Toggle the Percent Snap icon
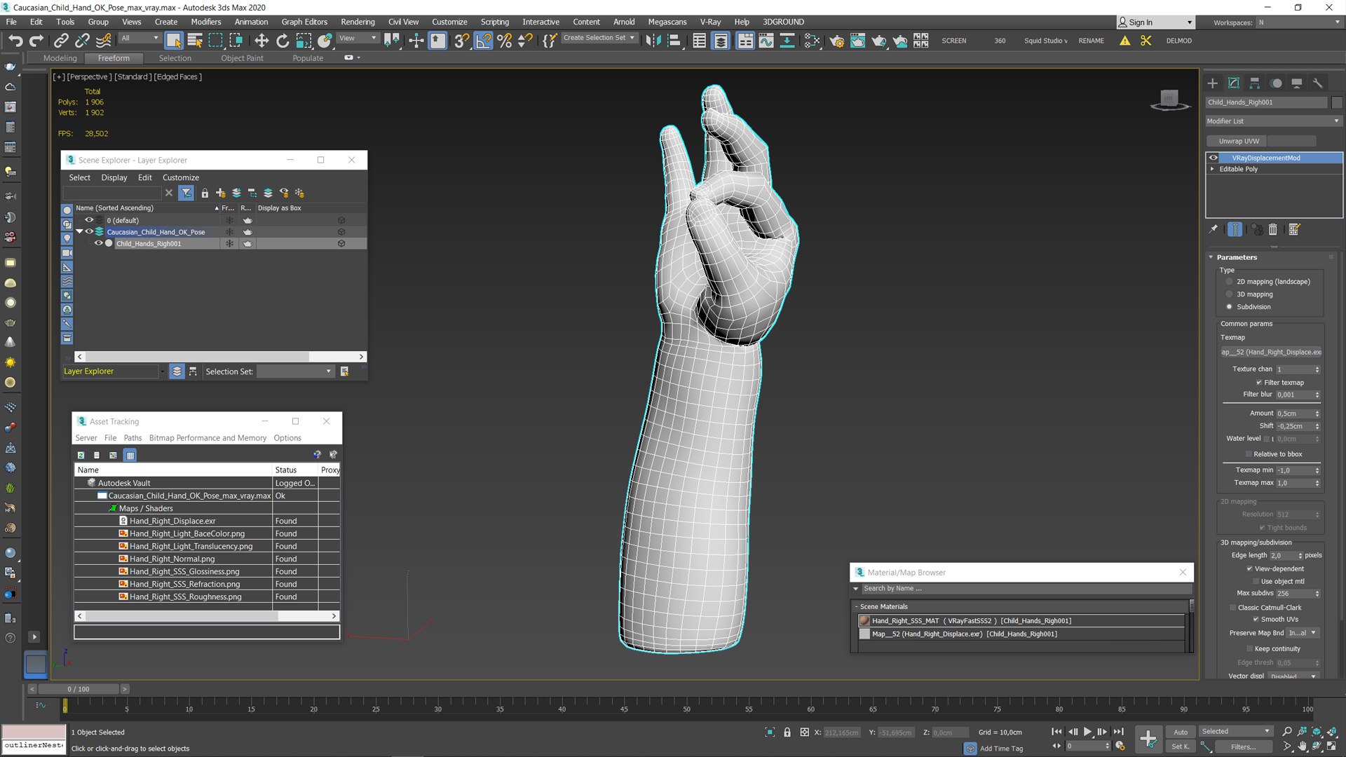The image size is (1346, 757). (x=504, y=41)
